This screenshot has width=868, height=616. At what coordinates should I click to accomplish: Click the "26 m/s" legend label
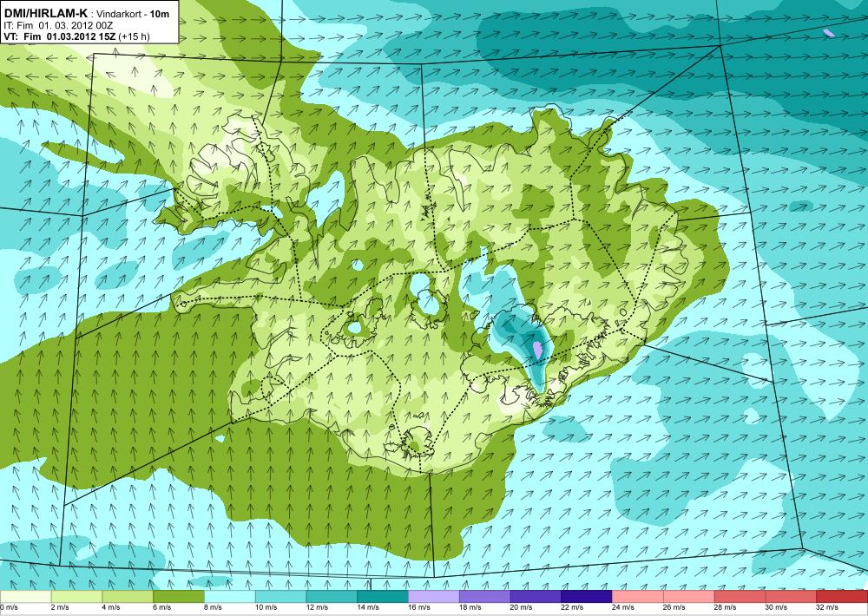pos(674,607)
